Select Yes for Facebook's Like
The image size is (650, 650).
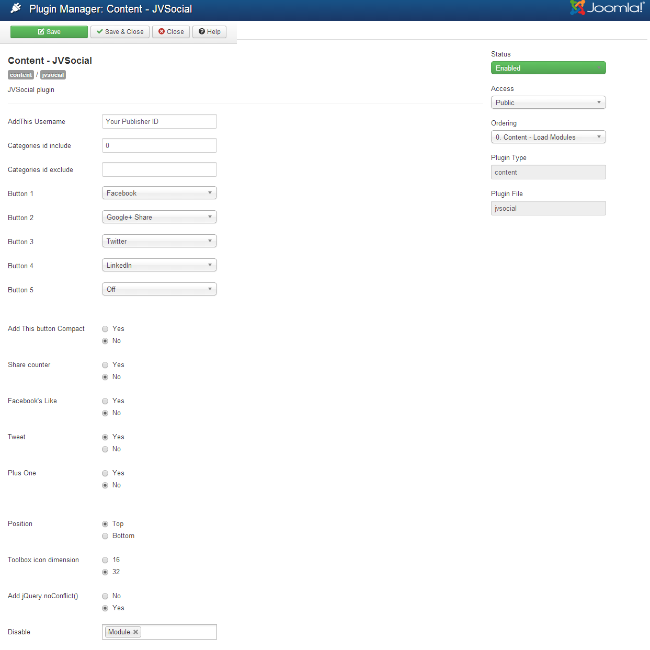coord(105,401)
